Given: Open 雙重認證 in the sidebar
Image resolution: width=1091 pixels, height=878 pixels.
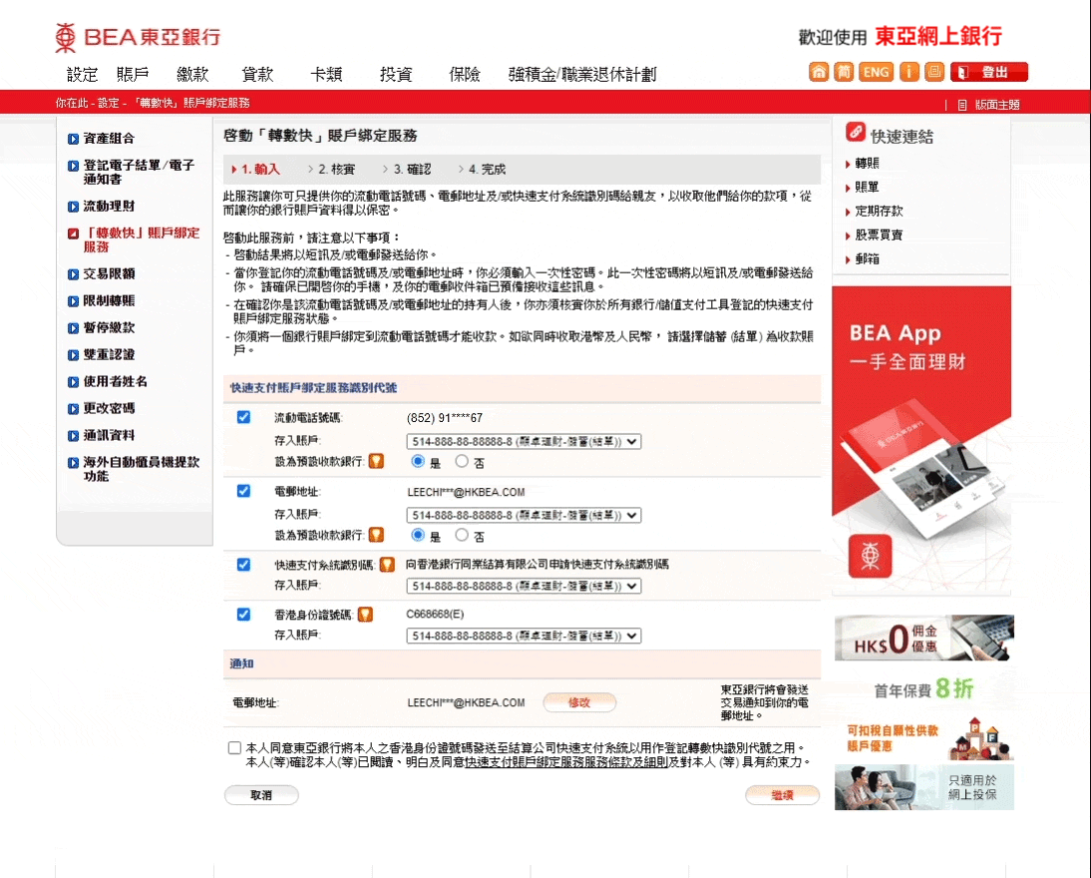Looking at the screenshot, I should (109, 354).
